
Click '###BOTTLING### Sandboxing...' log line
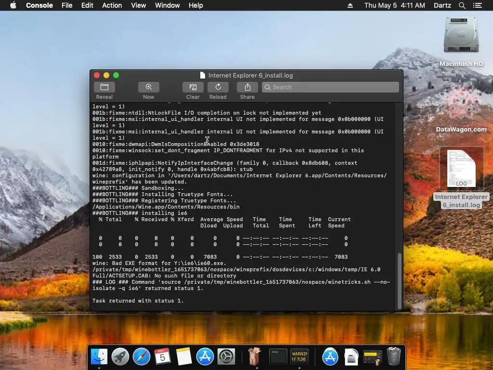coord(138,188)
